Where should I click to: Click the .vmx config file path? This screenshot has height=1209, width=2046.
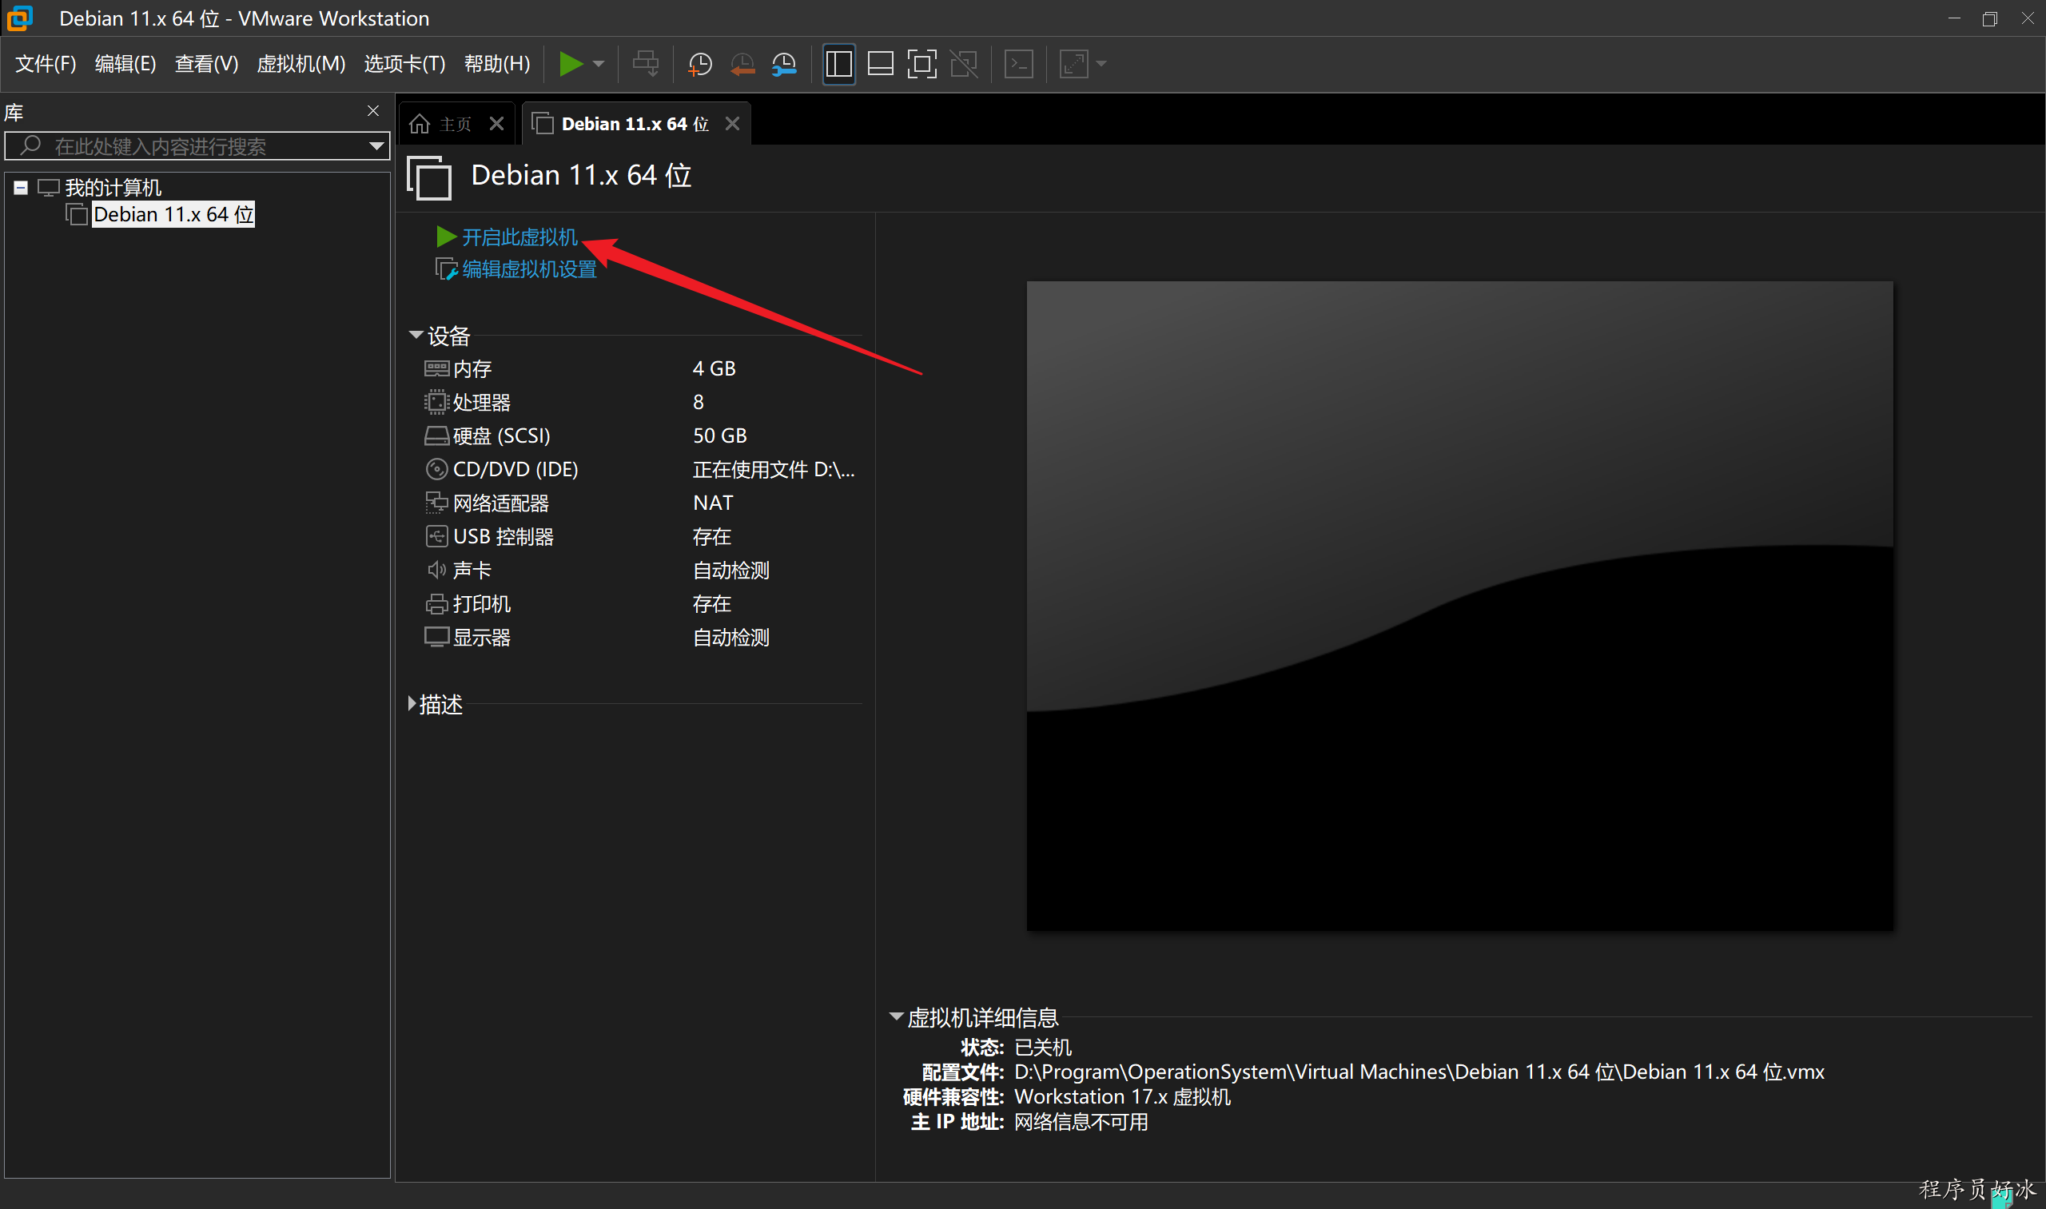(x=1419, y=1072)
